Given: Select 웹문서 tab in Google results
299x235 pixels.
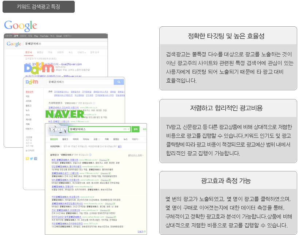Looking at the screenshot, I should [x=28, y=52].
